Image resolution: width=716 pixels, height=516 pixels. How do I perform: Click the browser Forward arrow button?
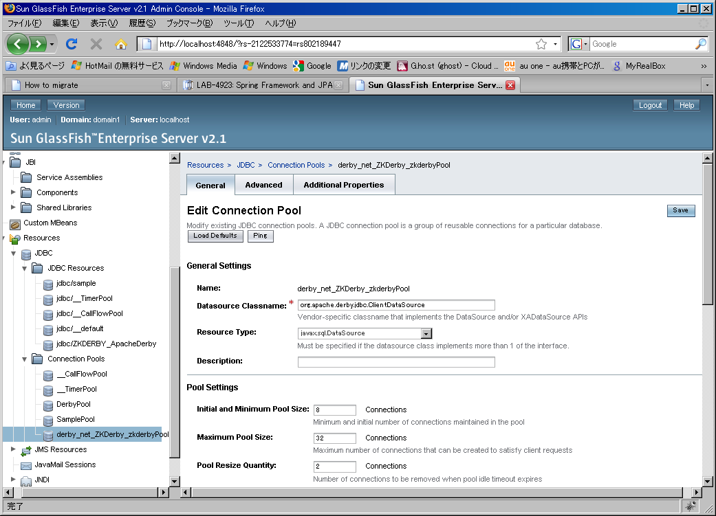(39, 44)
